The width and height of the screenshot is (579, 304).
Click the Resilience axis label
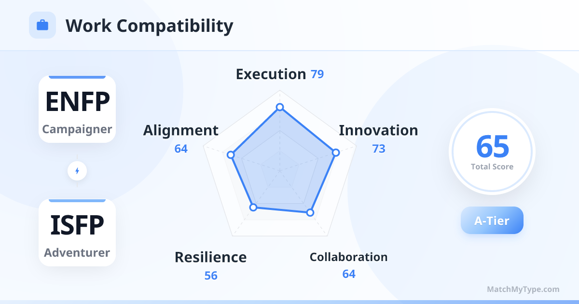point(210,257)
